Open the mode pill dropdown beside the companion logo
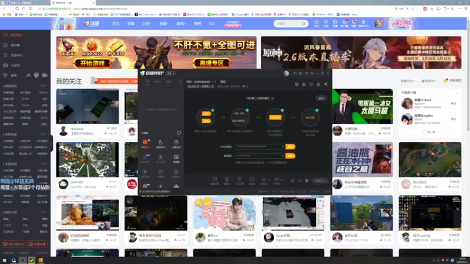The height and width of the screenshot is (264, 470). (170, 73)
